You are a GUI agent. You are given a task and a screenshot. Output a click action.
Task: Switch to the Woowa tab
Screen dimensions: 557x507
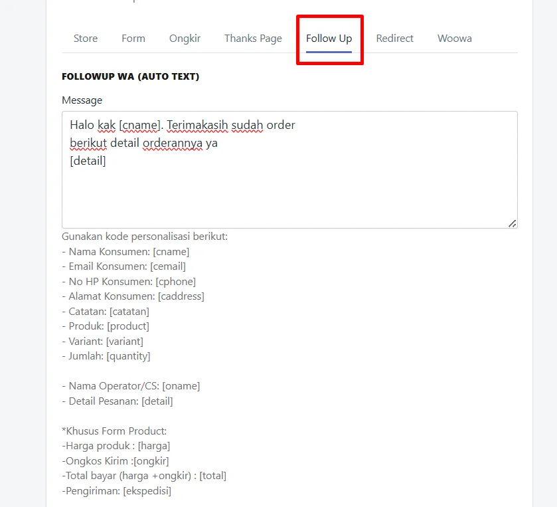(455, 39)
